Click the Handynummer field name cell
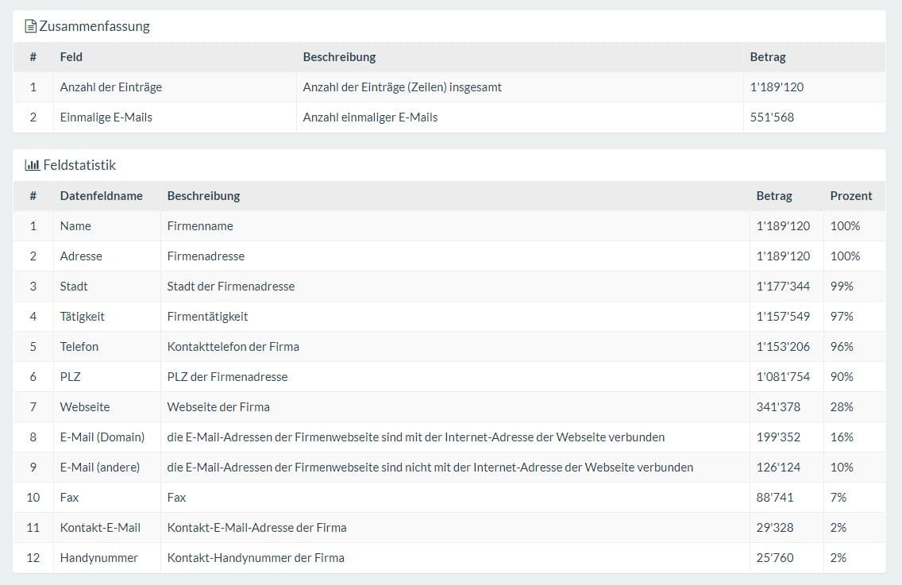 coord(99,557)
